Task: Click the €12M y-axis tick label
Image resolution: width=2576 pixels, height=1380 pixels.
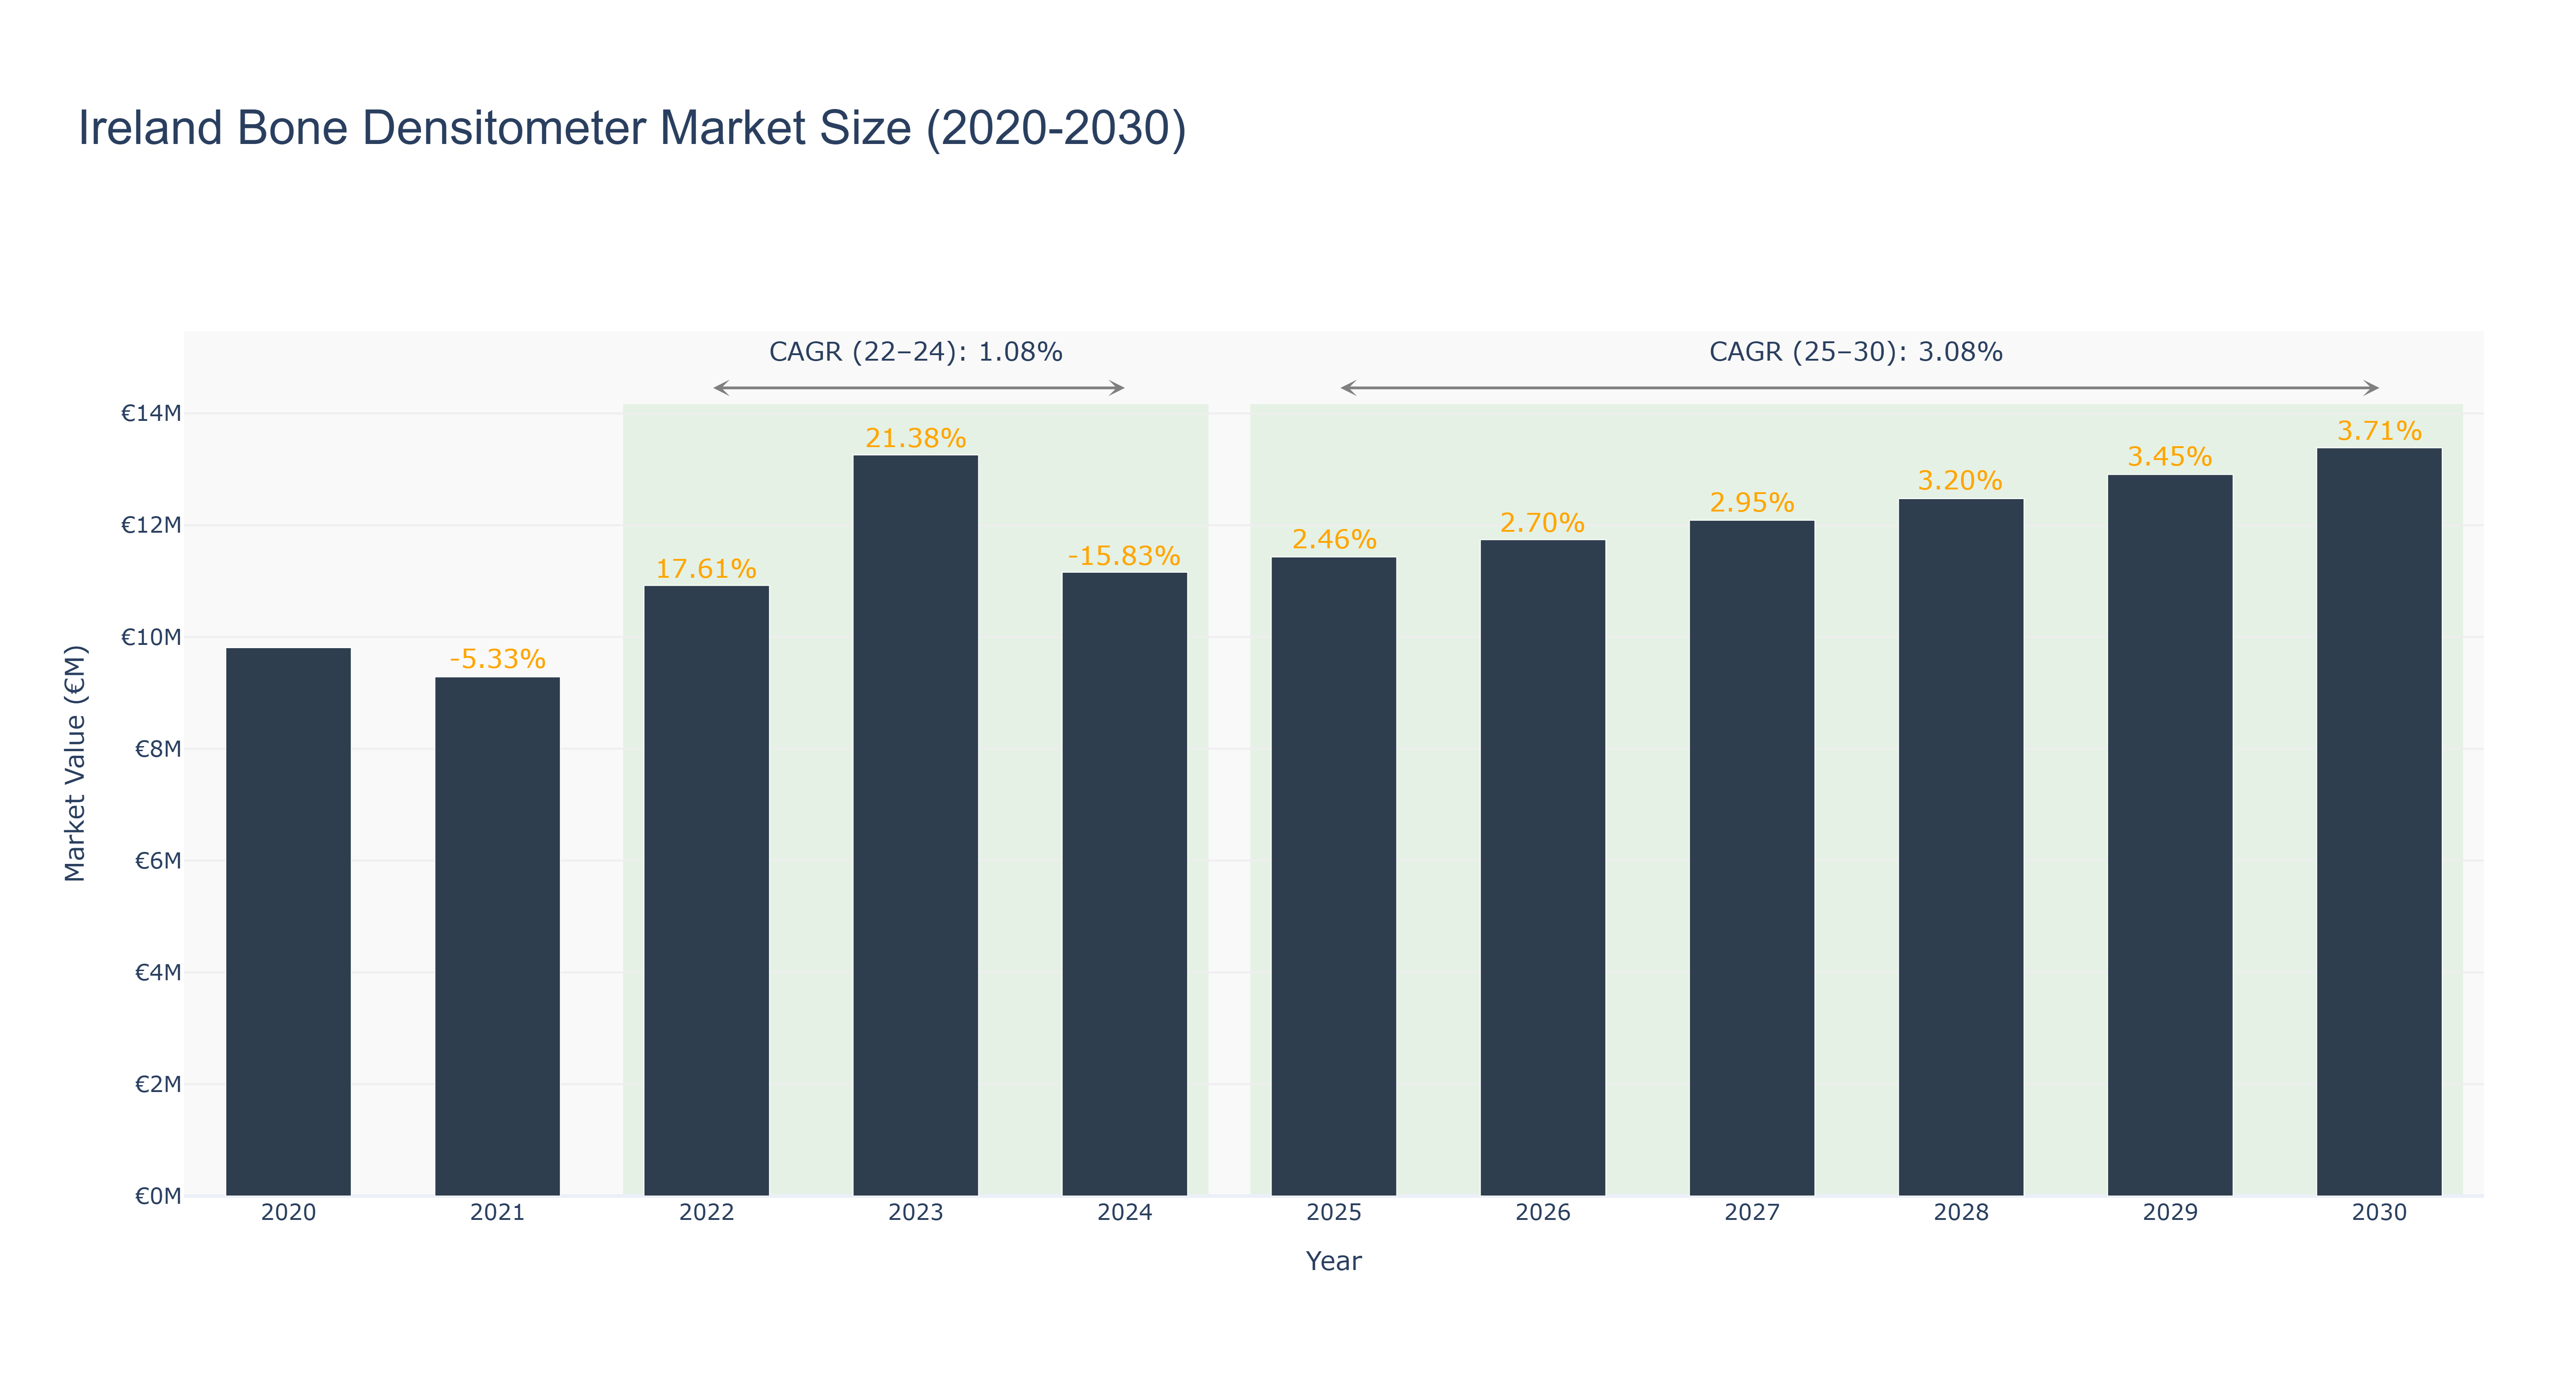Action: pyautogui.click(x=151, y=525)
